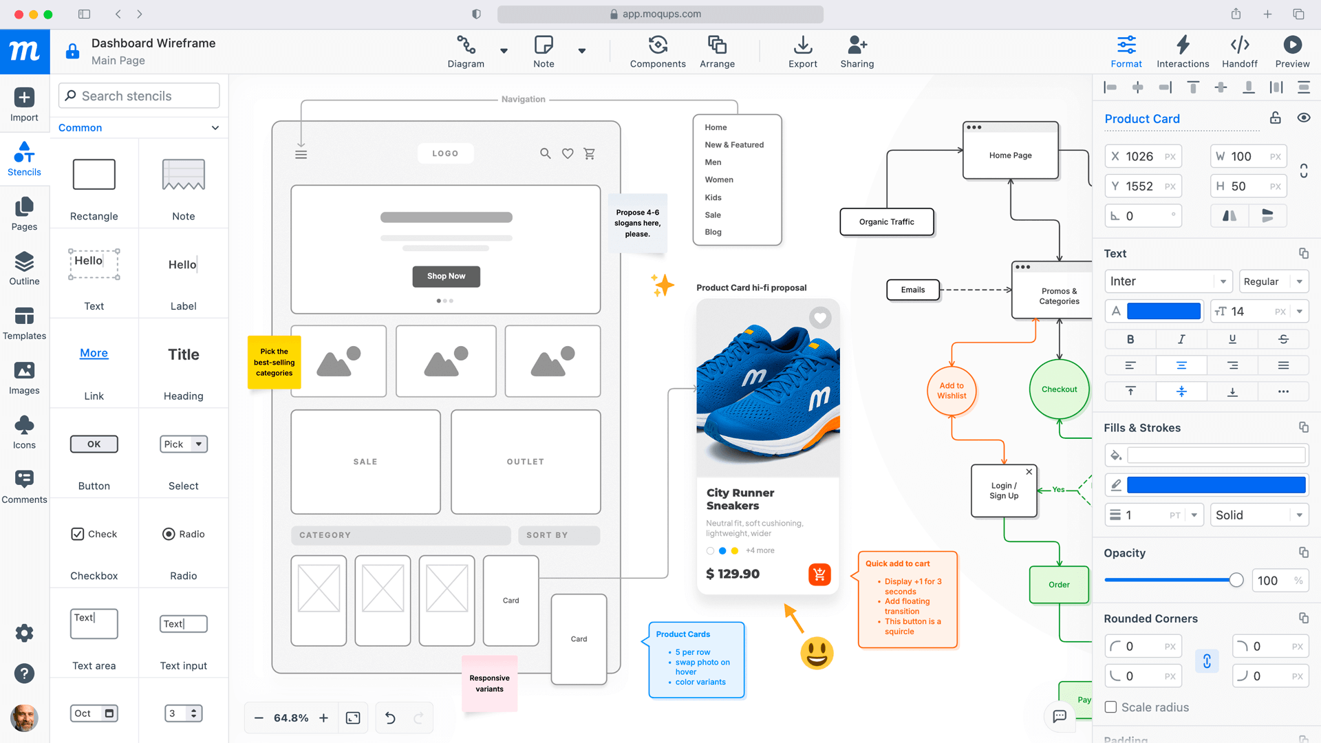Open the Comments panel

coord(24,486)
